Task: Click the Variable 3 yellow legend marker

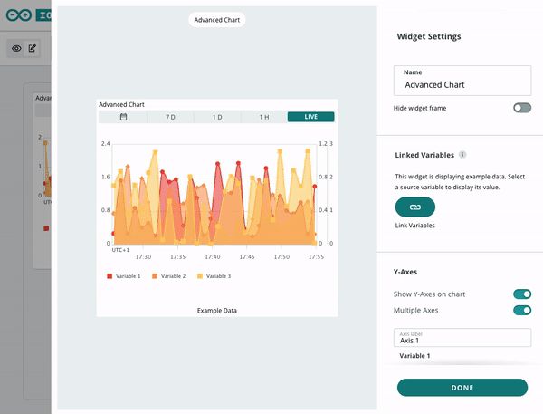Action: tap(199, 276)
